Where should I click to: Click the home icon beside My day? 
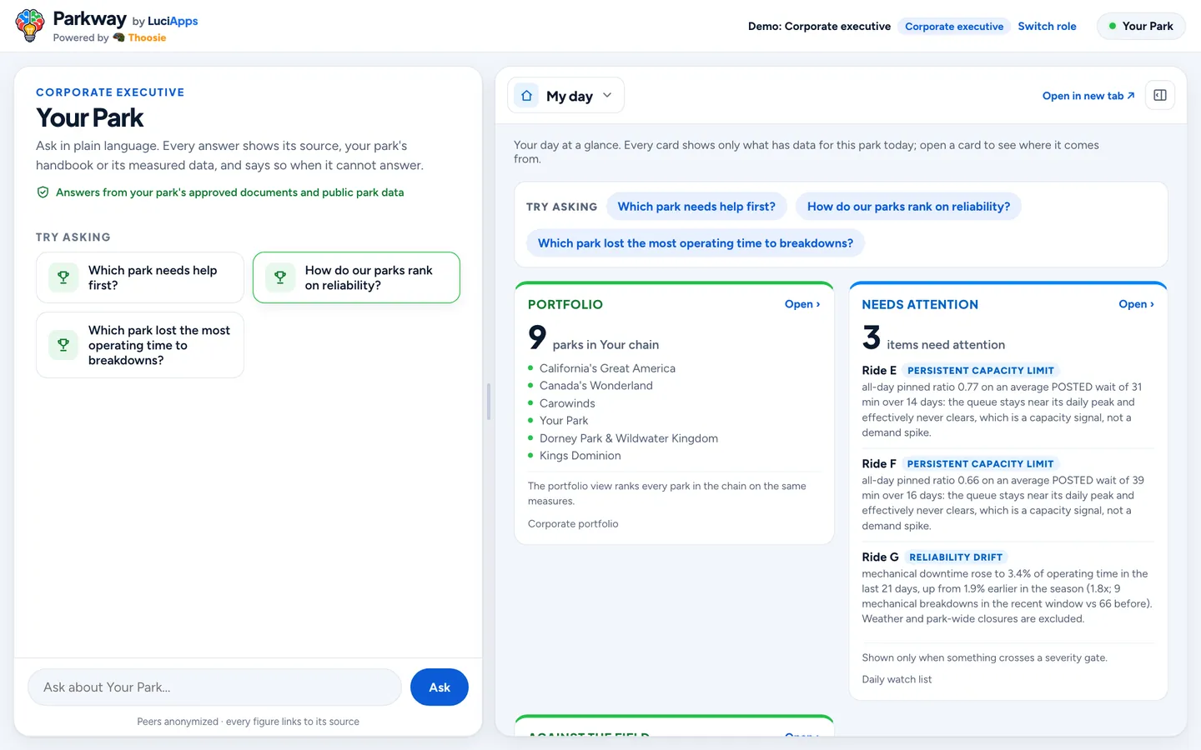coord(527,96)
